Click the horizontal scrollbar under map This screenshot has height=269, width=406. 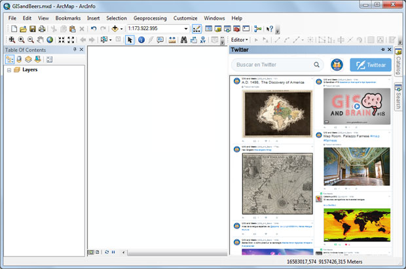[177, 253]
